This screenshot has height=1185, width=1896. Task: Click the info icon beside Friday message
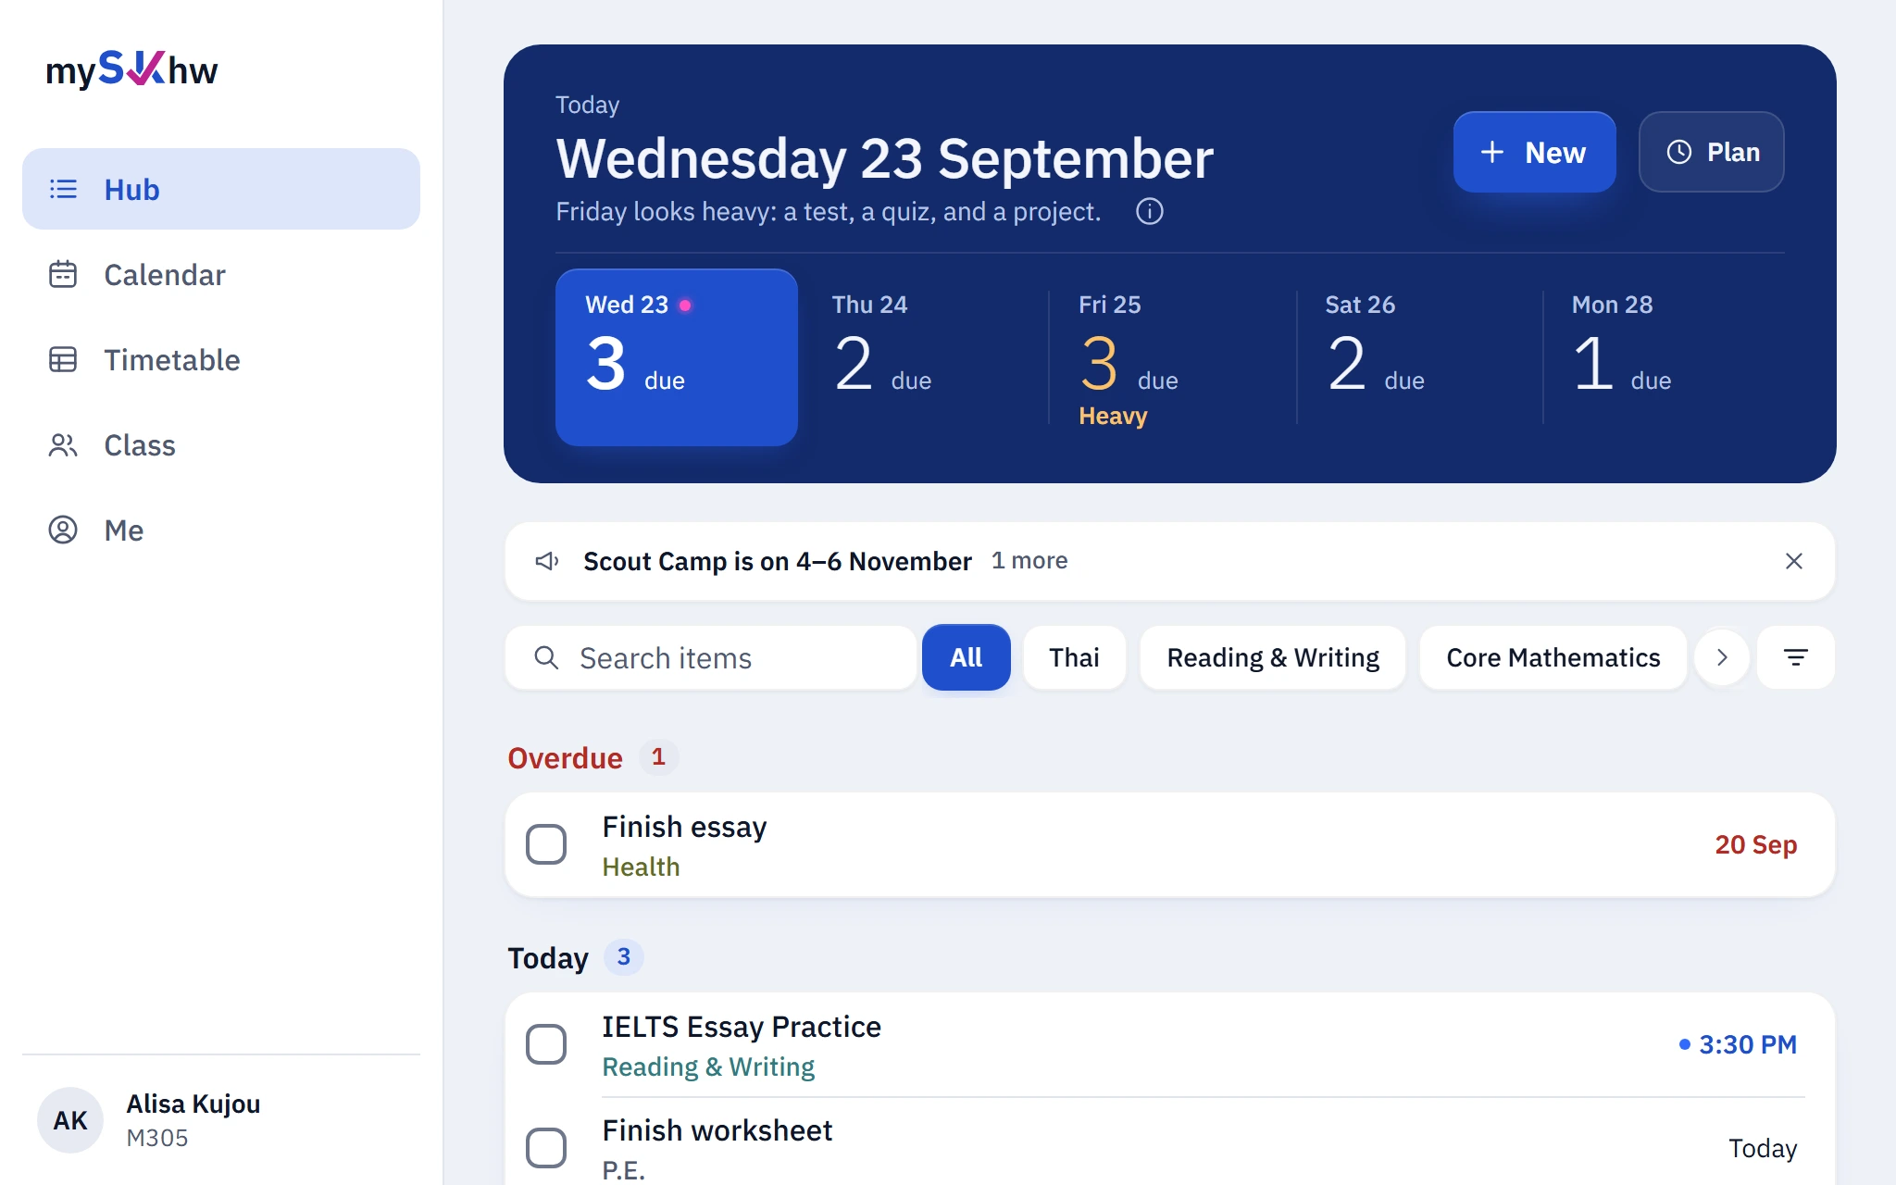(1149, 212)
